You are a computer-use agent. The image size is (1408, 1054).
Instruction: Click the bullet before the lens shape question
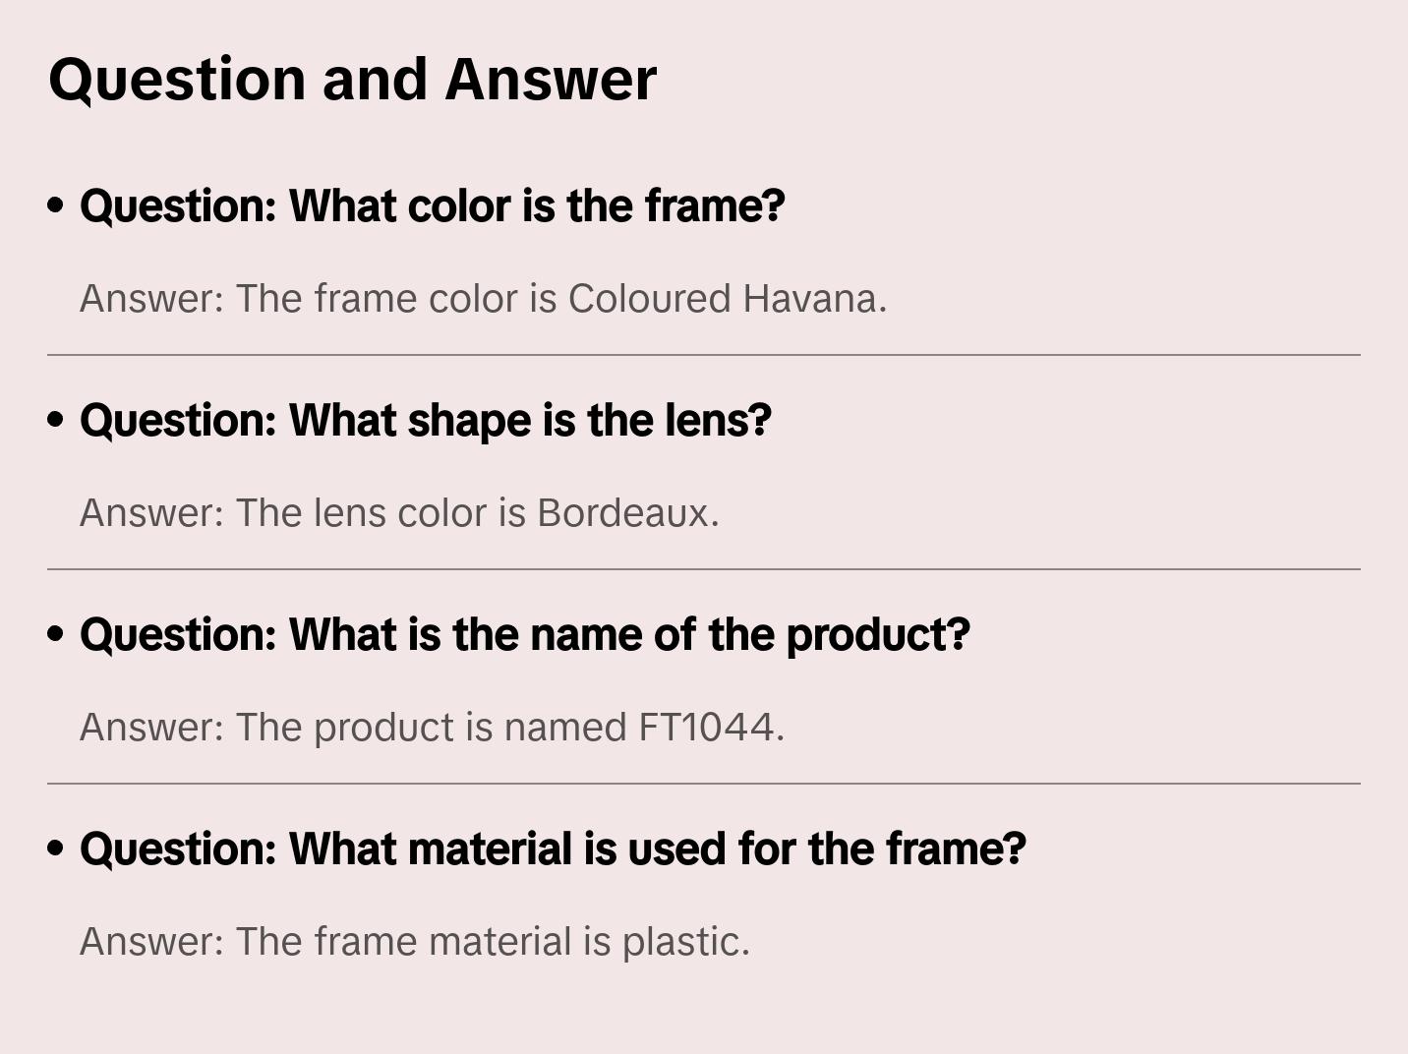(x=56, y=421)
